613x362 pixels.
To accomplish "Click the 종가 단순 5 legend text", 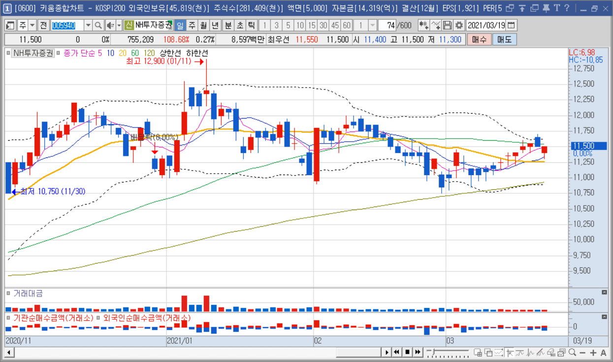I will [83, 53].
